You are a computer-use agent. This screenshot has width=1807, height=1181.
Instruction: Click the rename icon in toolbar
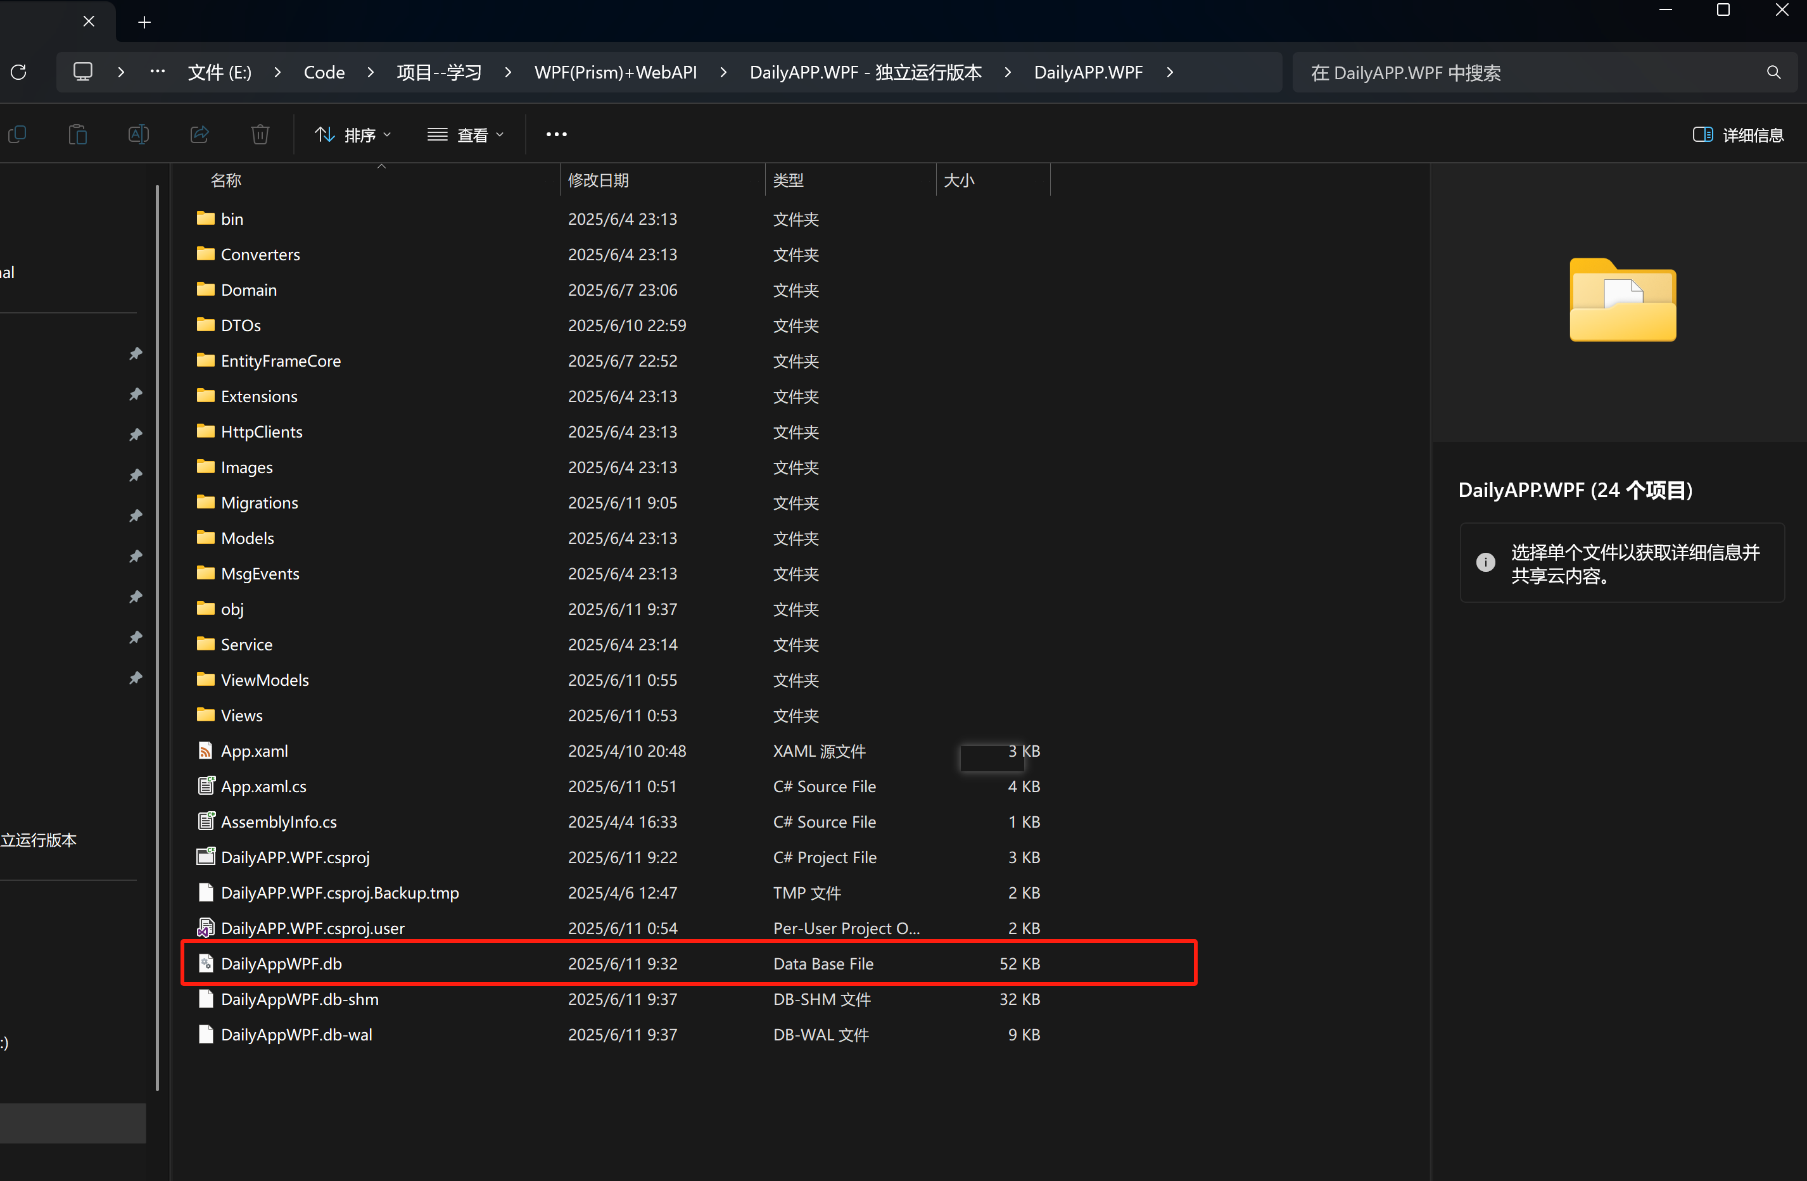pyautogui.click(x=138, y=134)
